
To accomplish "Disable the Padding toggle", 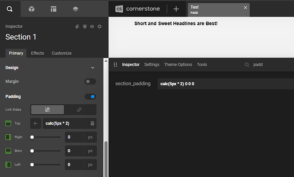I will click(90, 97).
